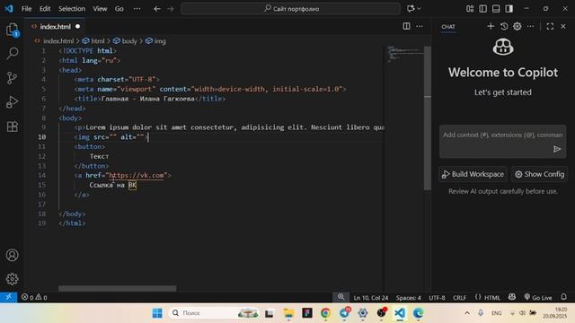Toggle the bottom panel visibility

coord(496,9)
